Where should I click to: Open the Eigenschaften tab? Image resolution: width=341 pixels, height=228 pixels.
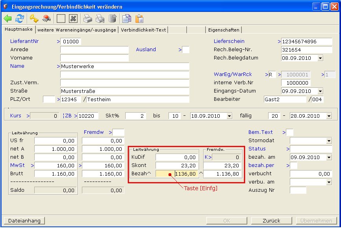(224, 30)
